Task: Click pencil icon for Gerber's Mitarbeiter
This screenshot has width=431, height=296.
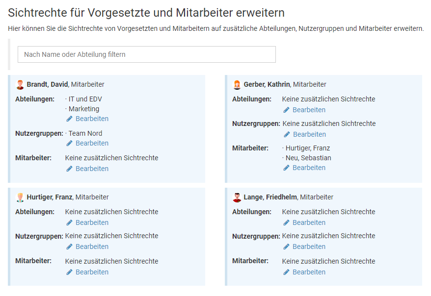Action: (287, 168)
